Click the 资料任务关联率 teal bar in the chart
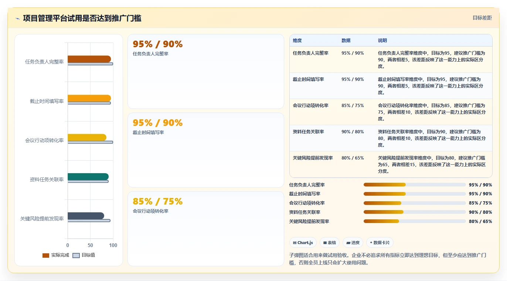This screenshot has width=507, height=281. pyautogui.click(x=88, y=177)
